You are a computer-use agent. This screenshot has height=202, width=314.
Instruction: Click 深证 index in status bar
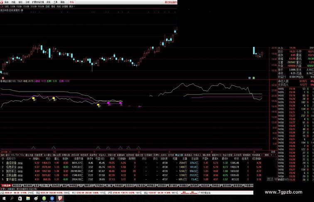pos(52,193)
